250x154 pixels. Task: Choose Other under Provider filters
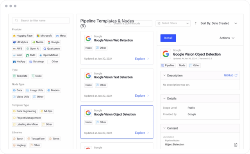pyautogui.click(x=53, y=62)
